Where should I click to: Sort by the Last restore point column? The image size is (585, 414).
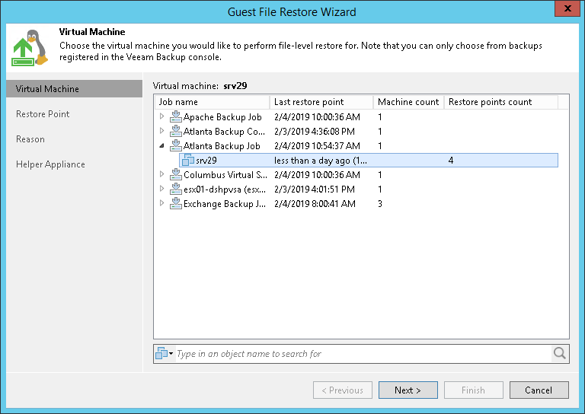pos(321,102)
